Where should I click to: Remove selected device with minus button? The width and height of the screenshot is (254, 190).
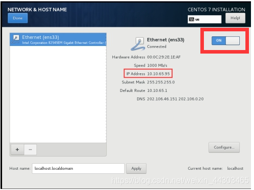click(x=30, y=150)
